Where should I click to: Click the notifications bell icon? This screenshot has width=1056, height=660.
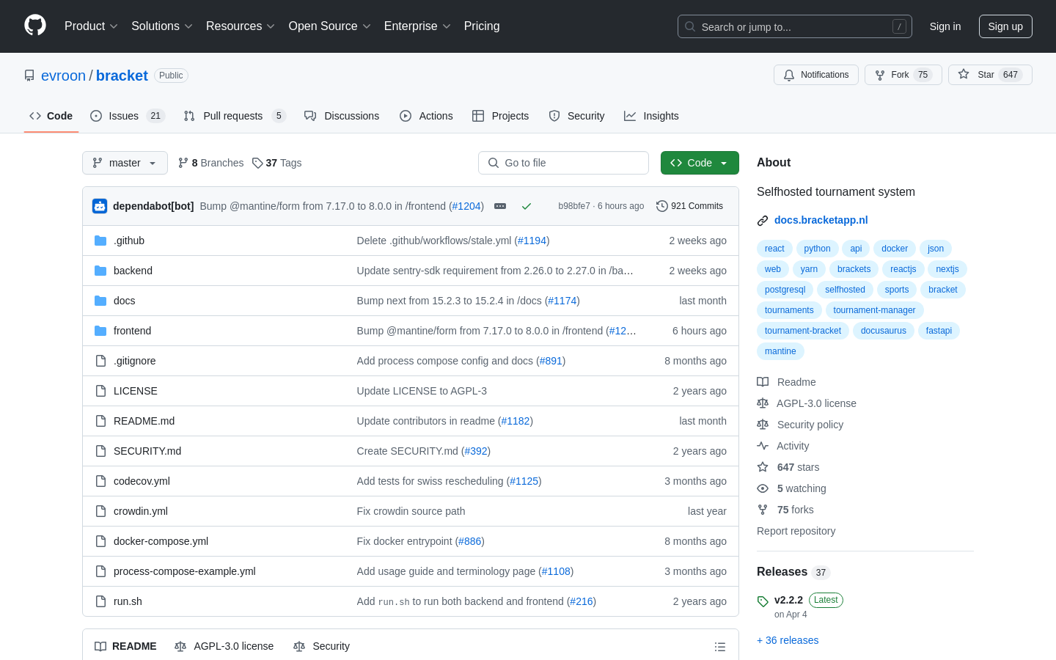(x=789, y=75)
